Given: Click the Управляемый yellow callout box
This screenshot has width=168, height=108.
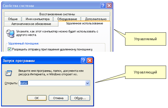Looking at the screenshot, I should [145, 39].
